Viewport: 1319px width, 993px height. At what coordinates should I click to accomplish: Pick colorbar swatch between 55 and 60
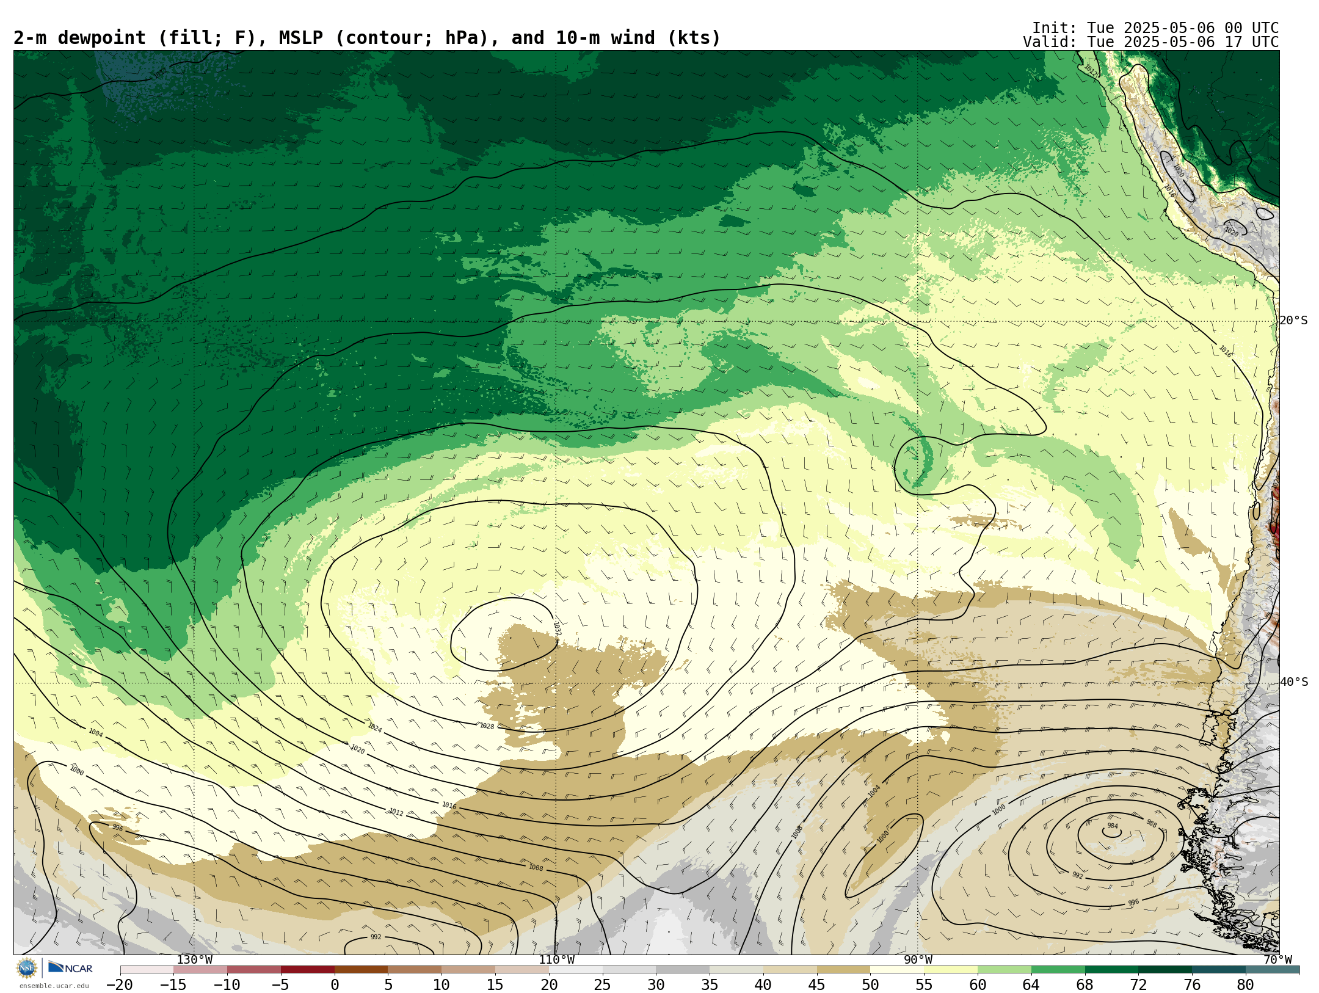(x=951, y=970)
